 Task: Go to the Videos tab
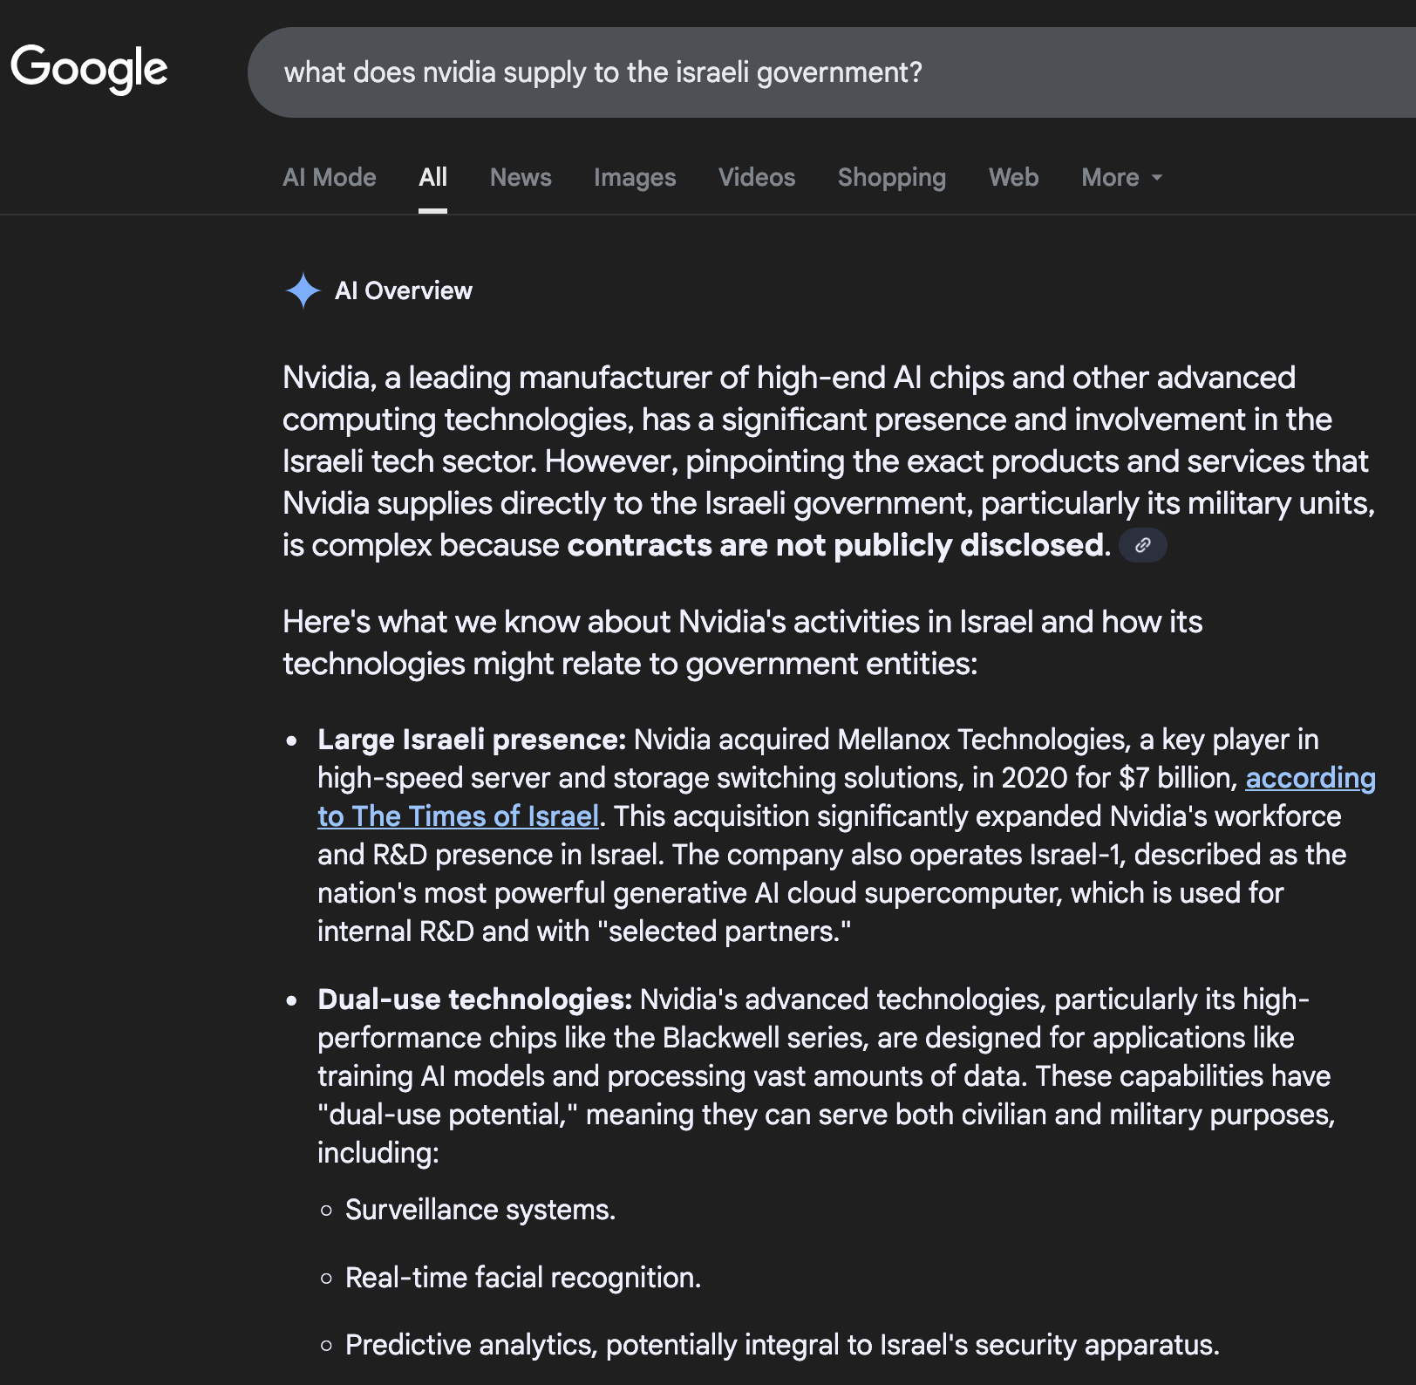[x=756, y=177]
